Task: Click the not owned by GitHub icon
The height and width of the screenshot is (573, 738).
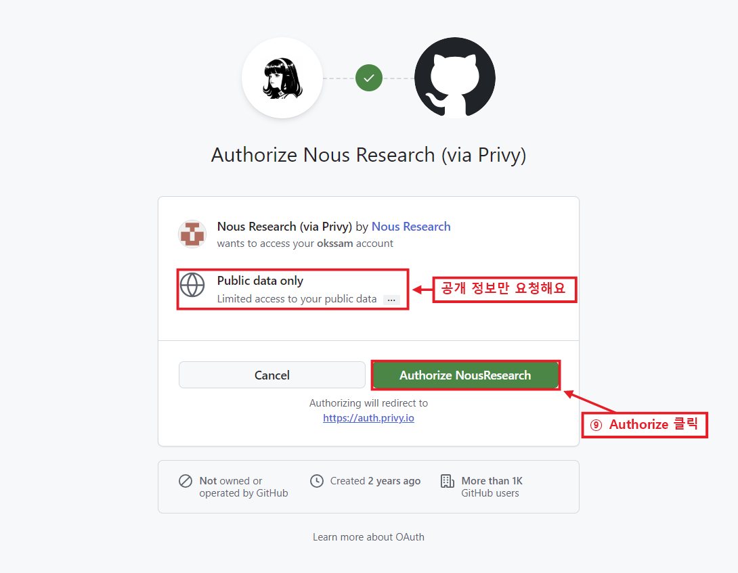Action: (186, 481)
